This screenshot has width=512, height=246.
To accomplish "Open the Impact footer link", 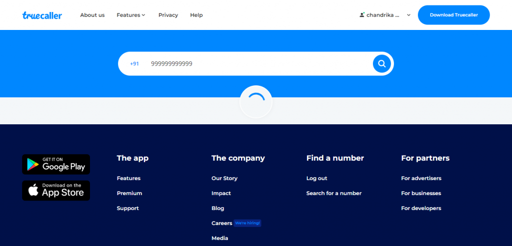I will tap(221, 193).
